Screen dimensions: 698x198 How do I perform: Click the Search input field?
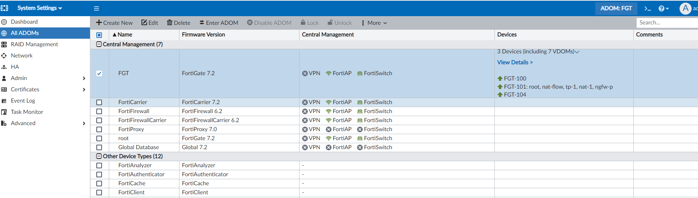tap(666, 23)
